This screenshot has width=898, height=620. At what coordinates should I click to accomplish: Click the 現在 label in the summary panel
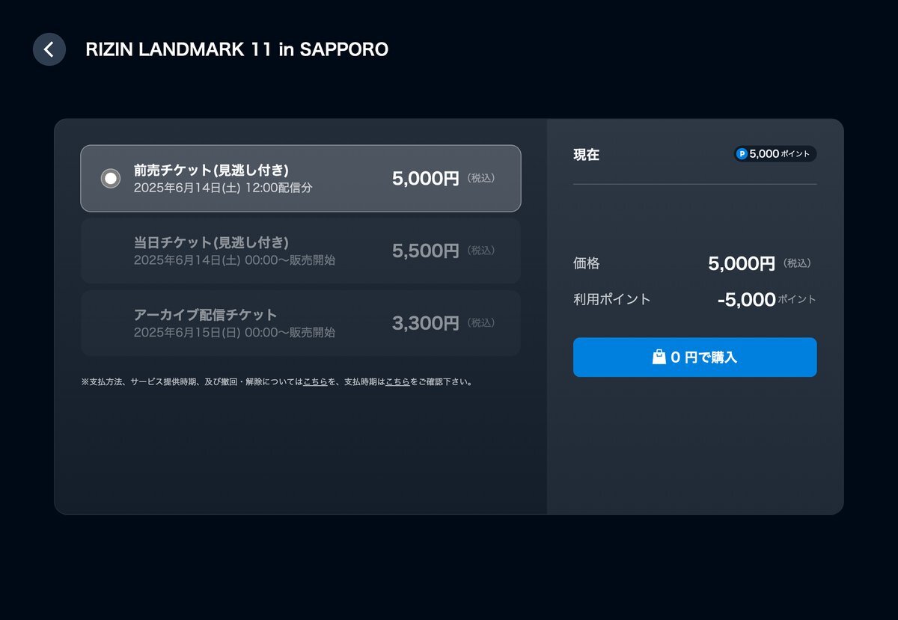(x=586, y=155)
